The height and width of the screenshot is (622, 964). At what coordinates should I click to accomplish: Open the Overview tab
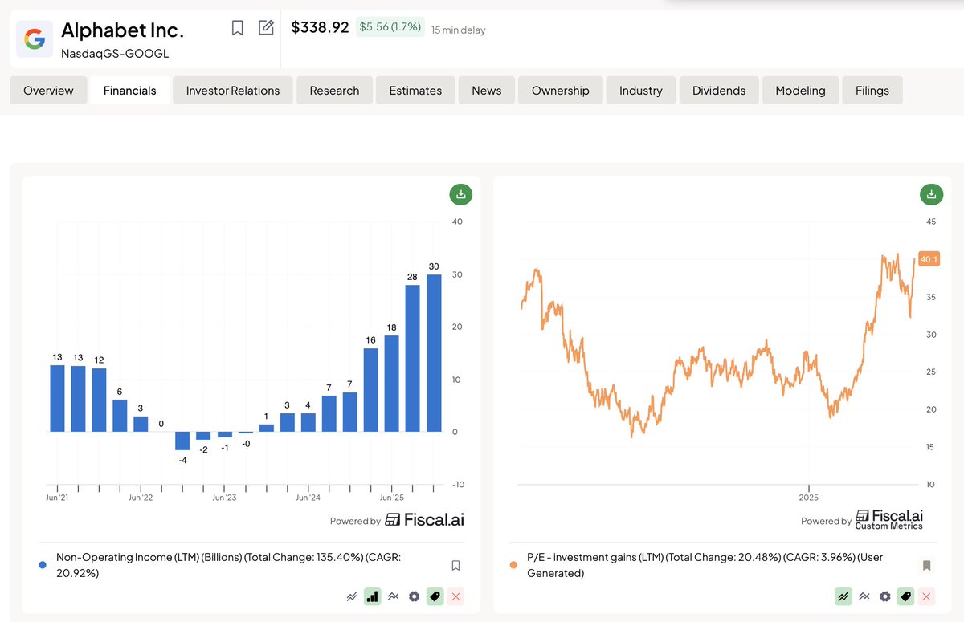[x=48, y=91]
